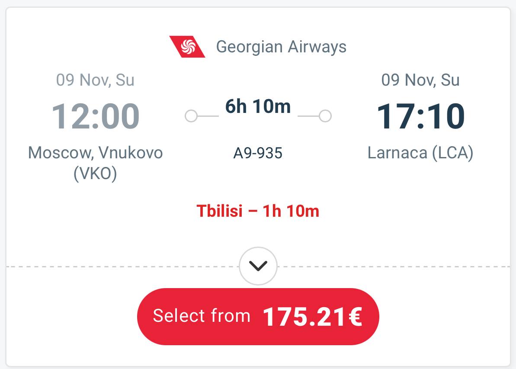This screenshot has height=369, width=516.
Task: Click the Georgian Airways red logo icon
Action: coord(187,46)
